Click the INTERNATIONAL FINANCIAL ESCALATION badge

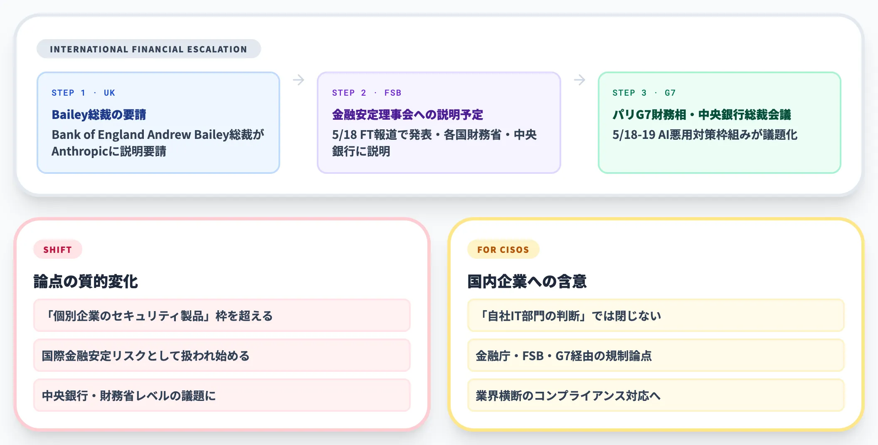click(148, 49)
